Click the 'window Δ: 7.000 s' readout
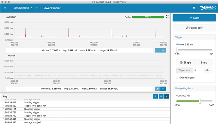The height and width of the screenshot is (124, 218). 50,50
